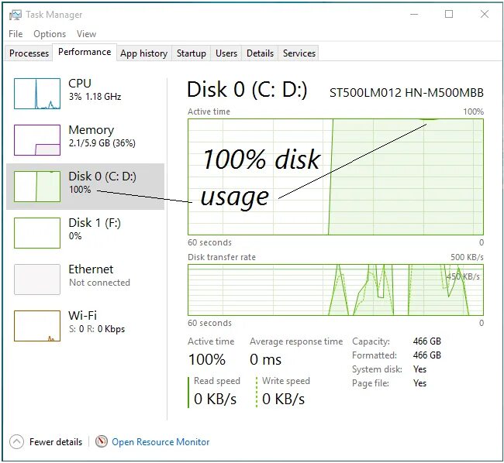Switch to the Startup tab
Screen dimensions: 504x463
(x=191, y=53)
